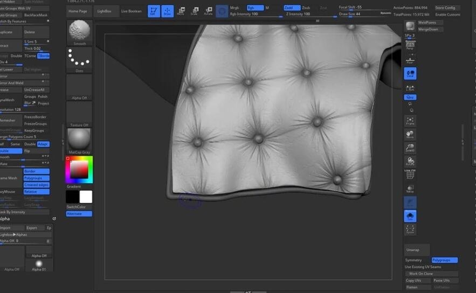Toggle Perspective view icon
Screen dimensions: 476x293
tap(410, 46)
